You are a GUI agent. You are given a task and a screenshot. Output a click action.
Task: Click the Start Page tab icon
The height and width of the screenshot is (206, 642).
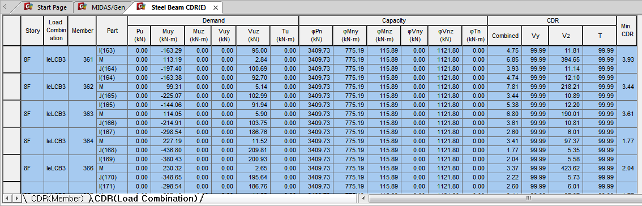click(29, 7)
